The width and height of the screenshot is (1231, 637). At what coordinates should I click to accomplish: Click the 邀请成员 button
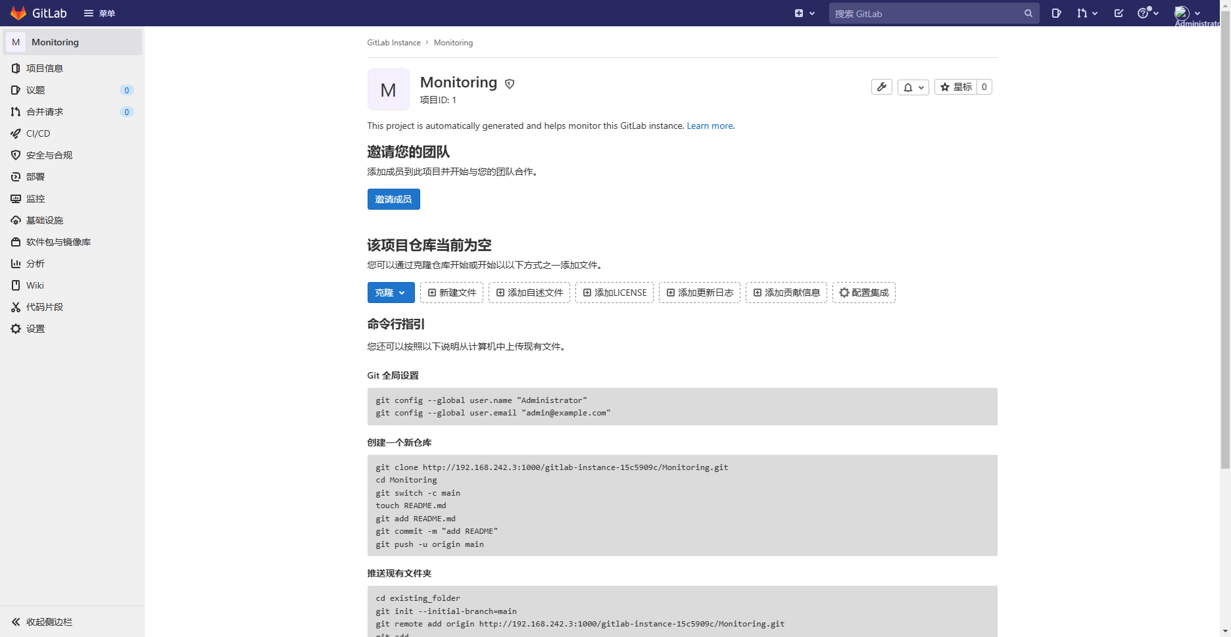[393, 199]
